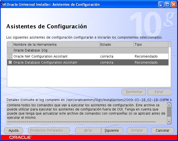Click the Parar button

160,92
